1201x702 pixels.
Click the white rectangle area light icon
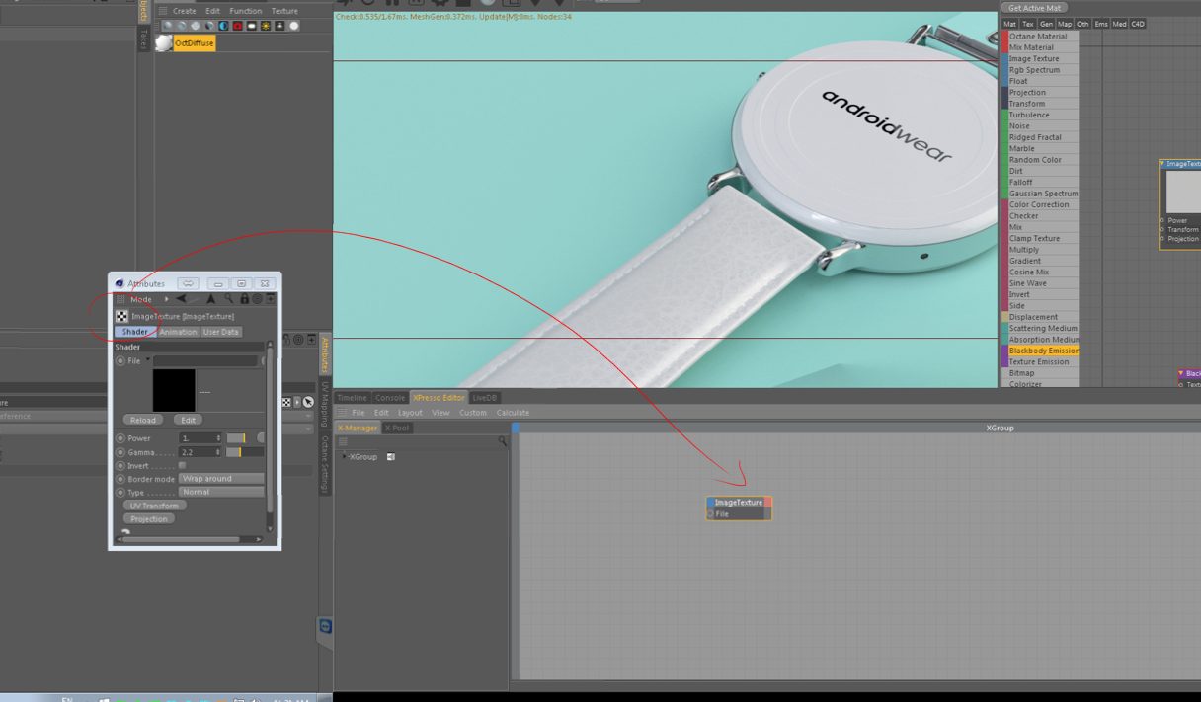pyautogui.click(x=251, y=26)
